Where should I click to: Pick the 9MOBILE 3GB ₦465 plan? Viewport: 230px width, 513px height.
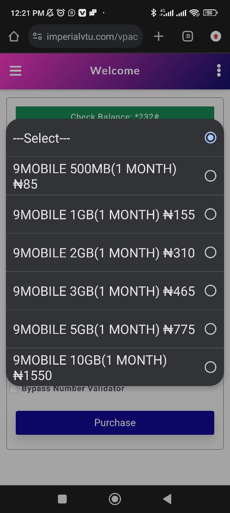coord(115,291)
